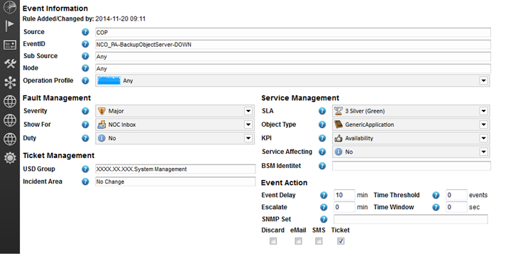This screenshot has height=258, width=530.
Task: Click globe icon directly above the gear icon
Action: tap(10, 139)
